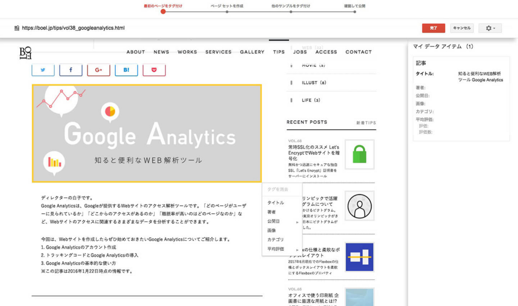
Task: Click the マイ データ アイテム (1) heading
Action: [443, 46]
